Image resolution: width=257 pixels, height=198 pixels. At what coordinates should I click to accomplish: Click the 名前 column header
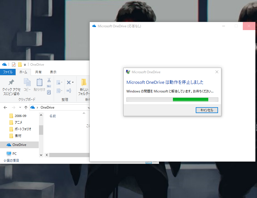(53, 116)
